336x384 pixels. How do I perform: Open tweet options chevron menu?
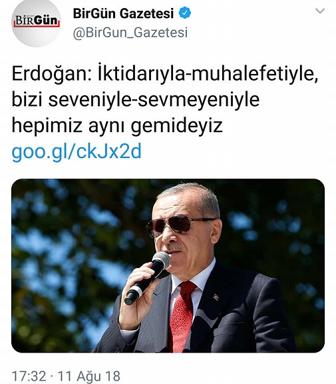[320, 11]
